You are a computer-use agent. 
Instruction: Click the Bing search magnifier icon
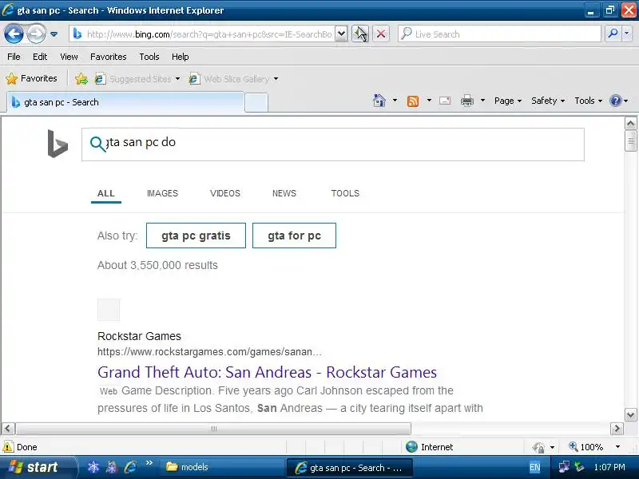[x=97, y=144]
